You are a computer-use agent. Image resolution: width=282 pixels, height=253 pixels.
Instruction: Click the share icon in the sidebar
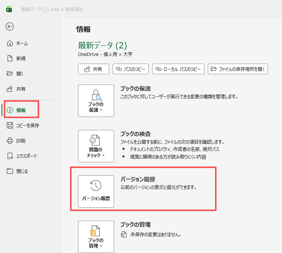(10, 89)
